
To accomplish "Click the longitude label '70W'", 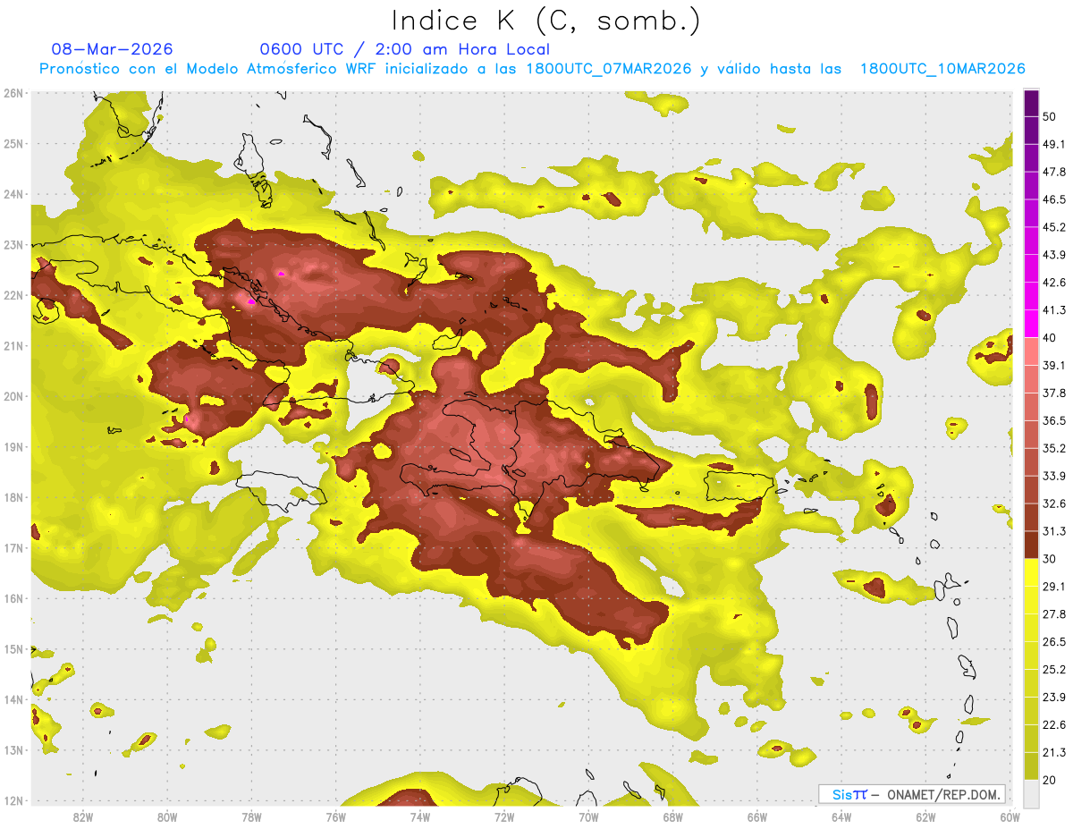I will 588,816.
